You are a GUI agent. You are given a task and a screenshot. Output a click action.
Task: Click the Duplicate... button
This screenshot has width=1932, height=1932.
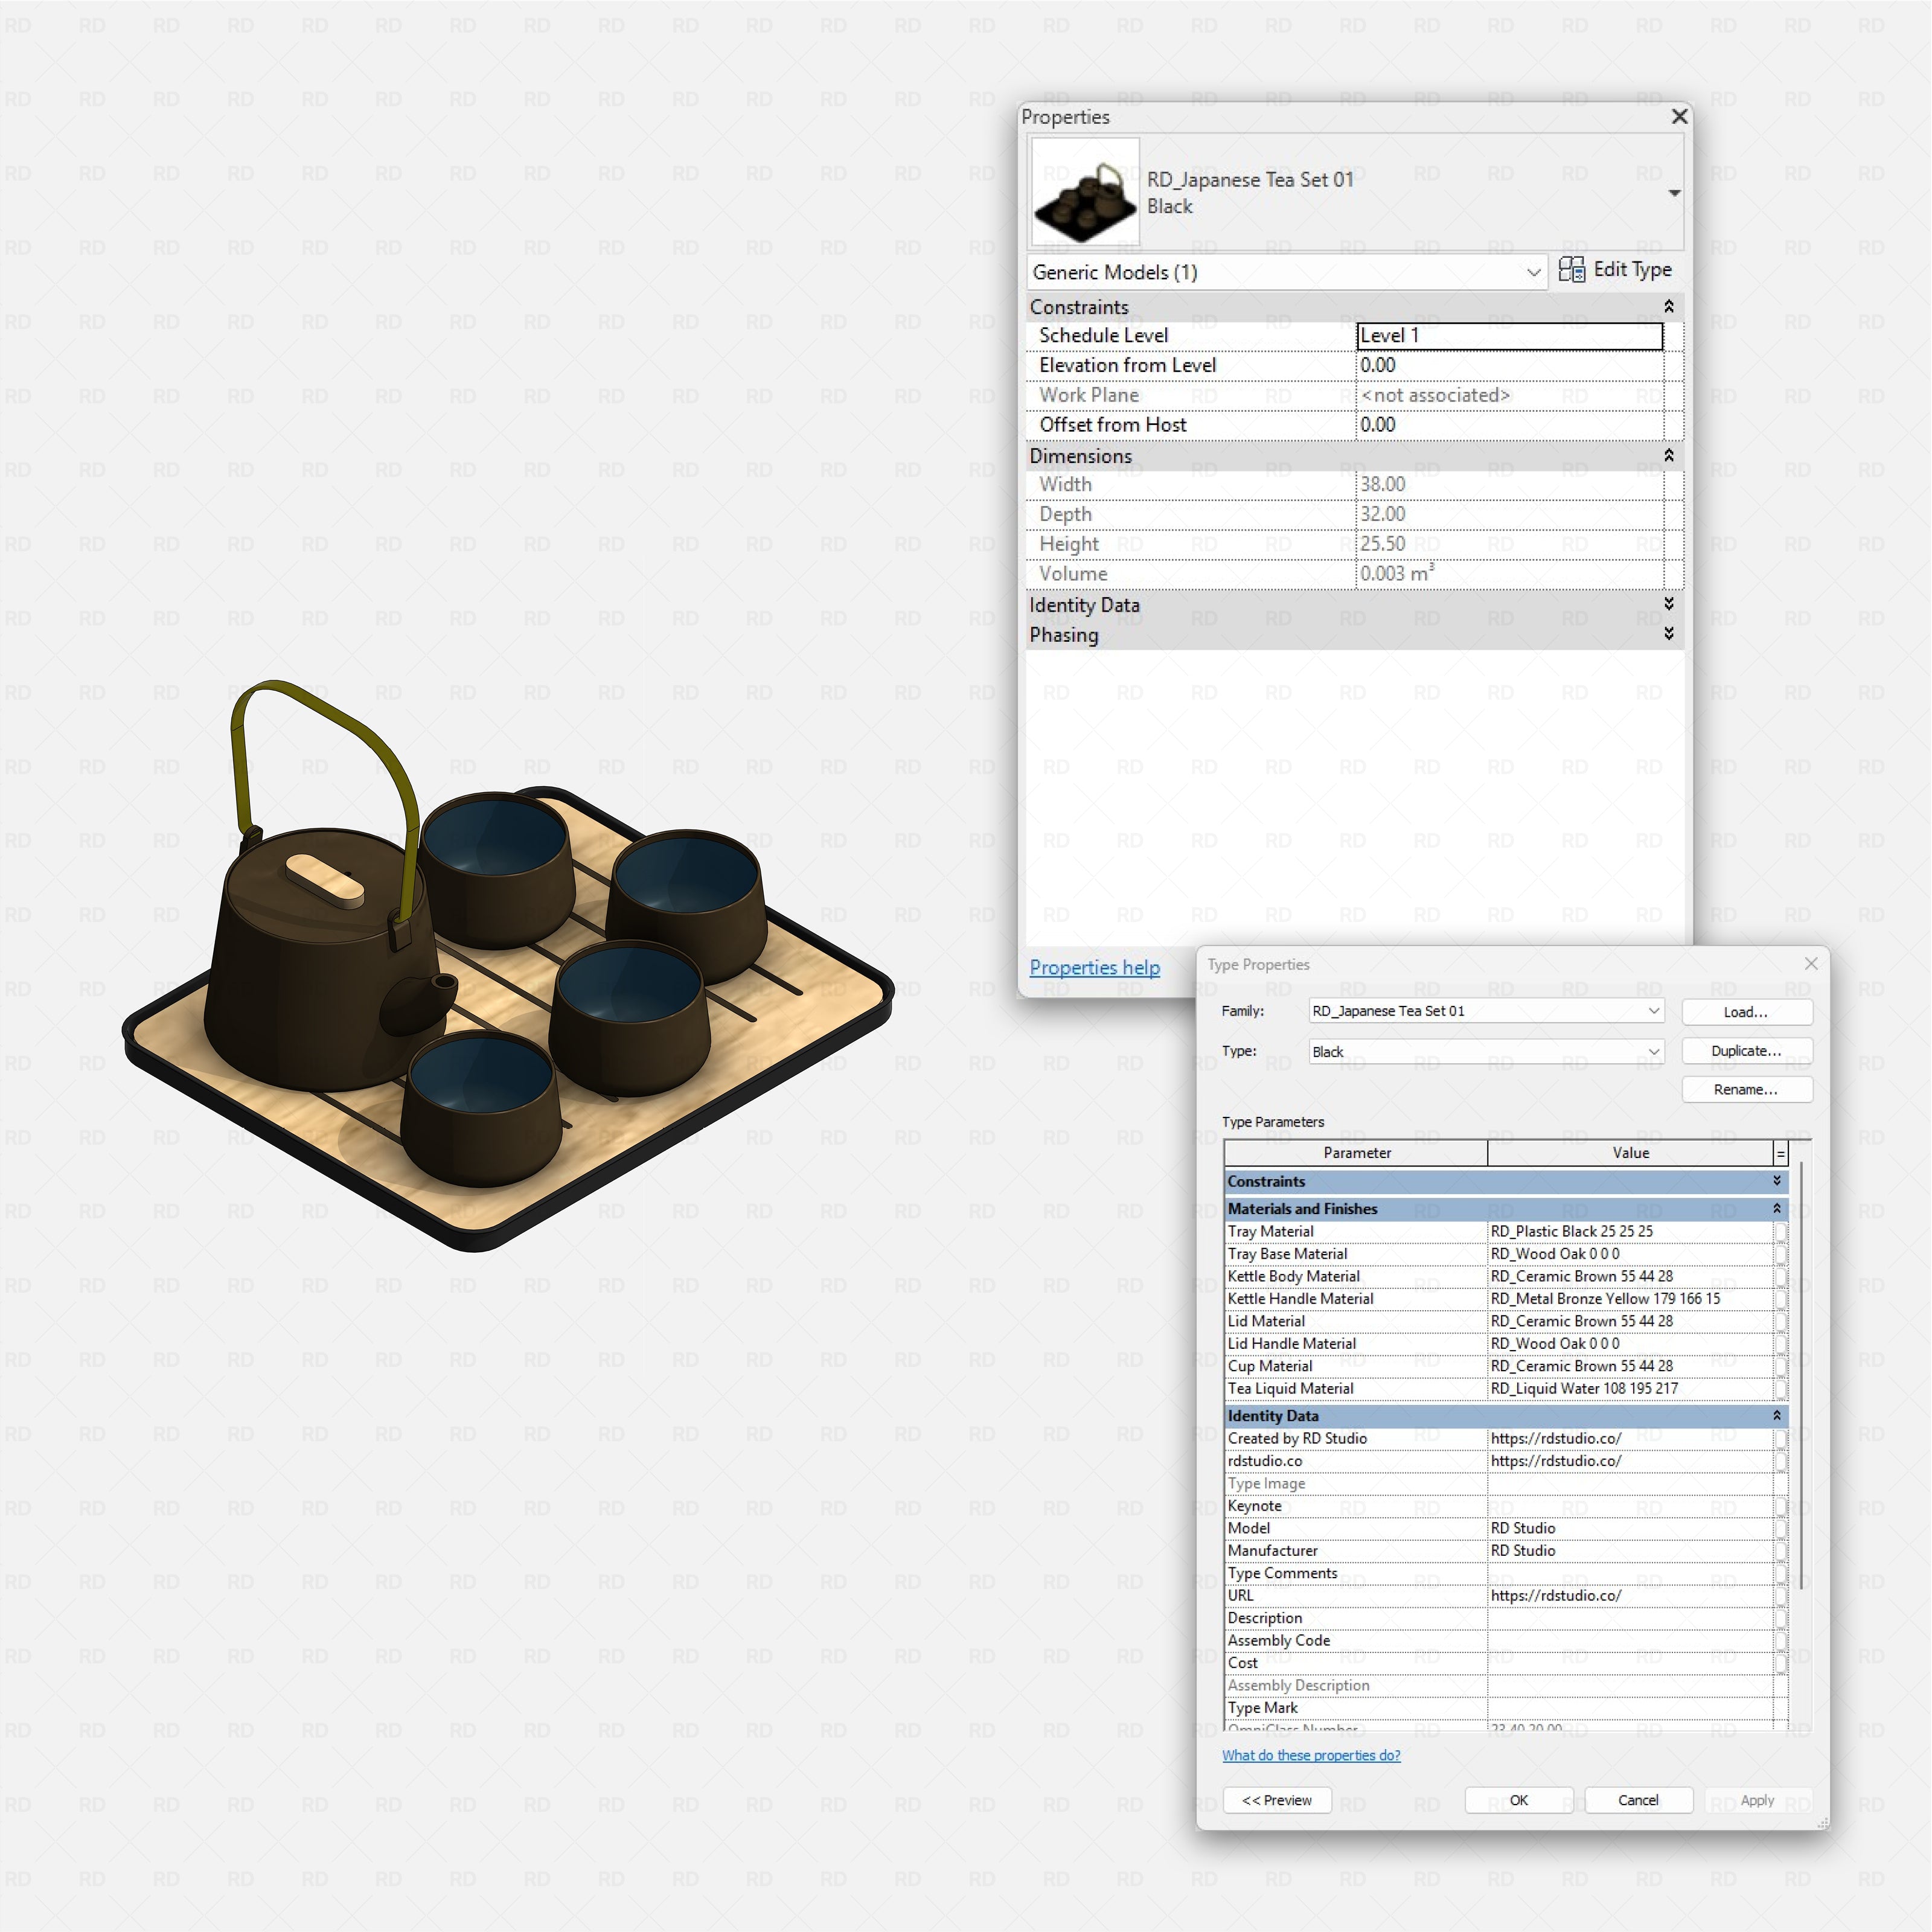(x=1746, y=1051)
